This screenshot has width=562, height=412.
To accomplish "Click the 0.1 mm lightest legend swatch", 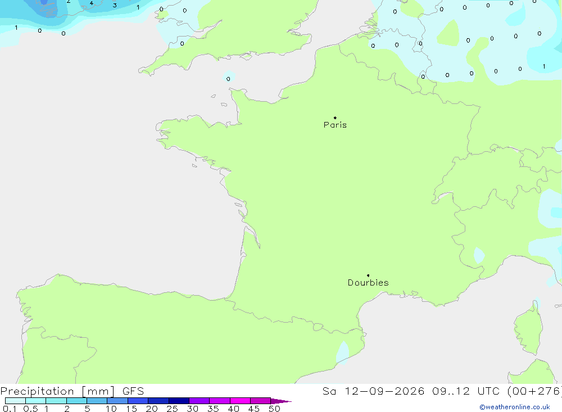I will [x=15, y=401].
